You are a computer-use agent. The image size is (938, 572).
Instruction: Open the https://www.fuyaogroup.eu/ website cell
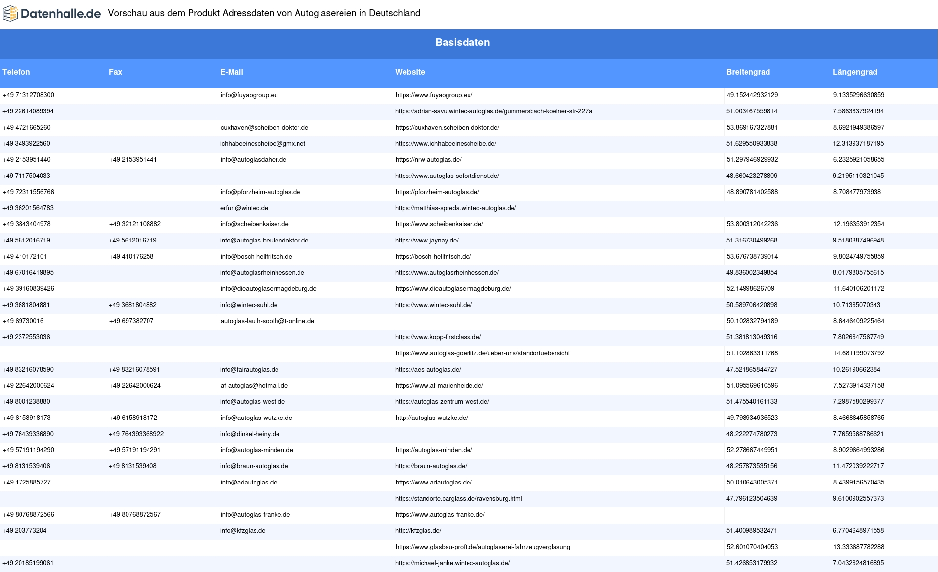point(434,95)
